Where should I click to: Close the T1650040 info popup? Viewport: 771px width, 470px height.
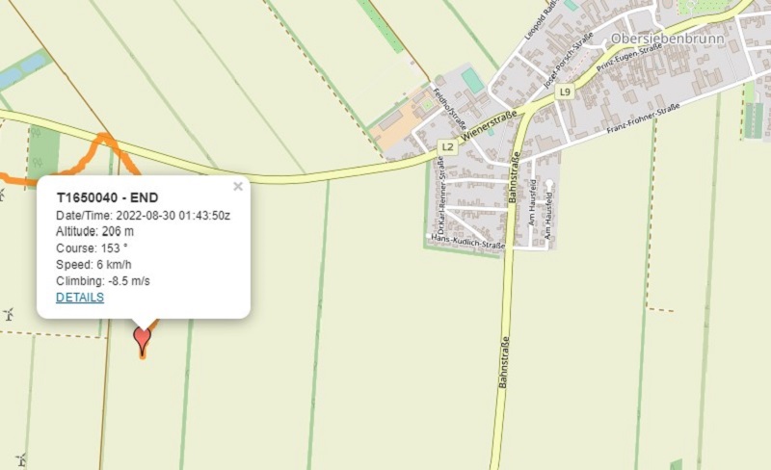238,186
